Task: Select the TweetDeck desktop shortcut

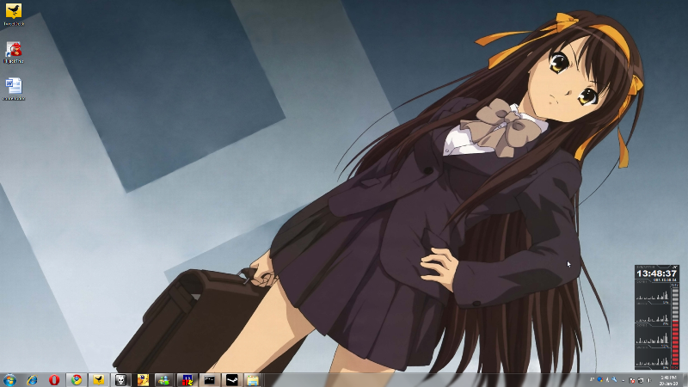Action: 14,14
